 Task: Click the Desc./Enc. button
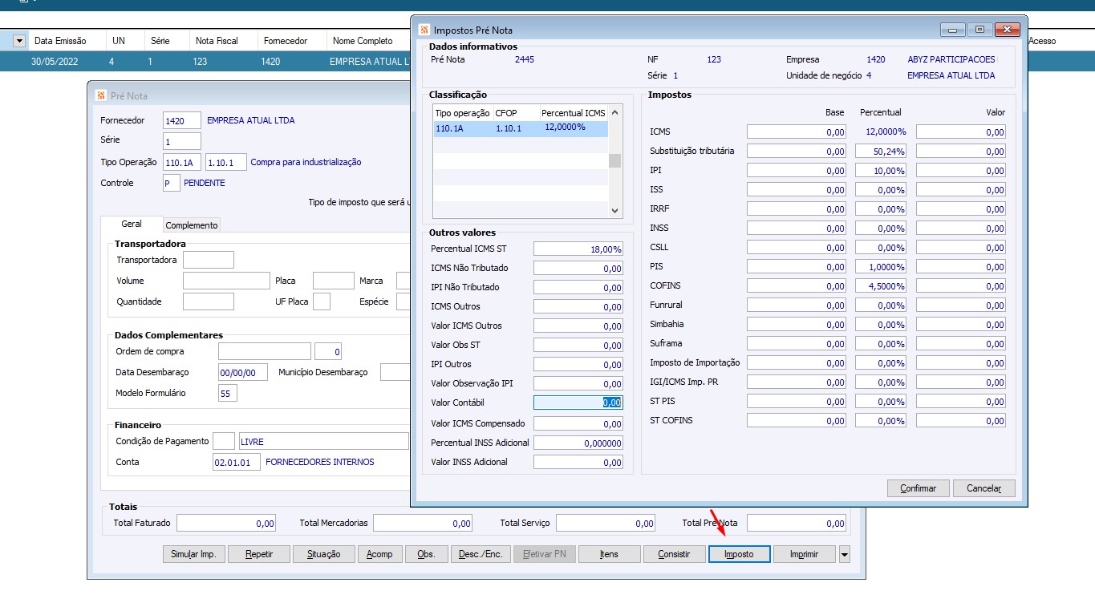click(481, 554)
